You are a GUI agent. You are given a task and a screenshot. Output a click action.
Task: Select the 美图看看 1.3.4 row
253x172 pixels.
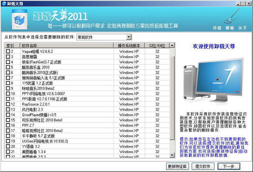point(87,152)
